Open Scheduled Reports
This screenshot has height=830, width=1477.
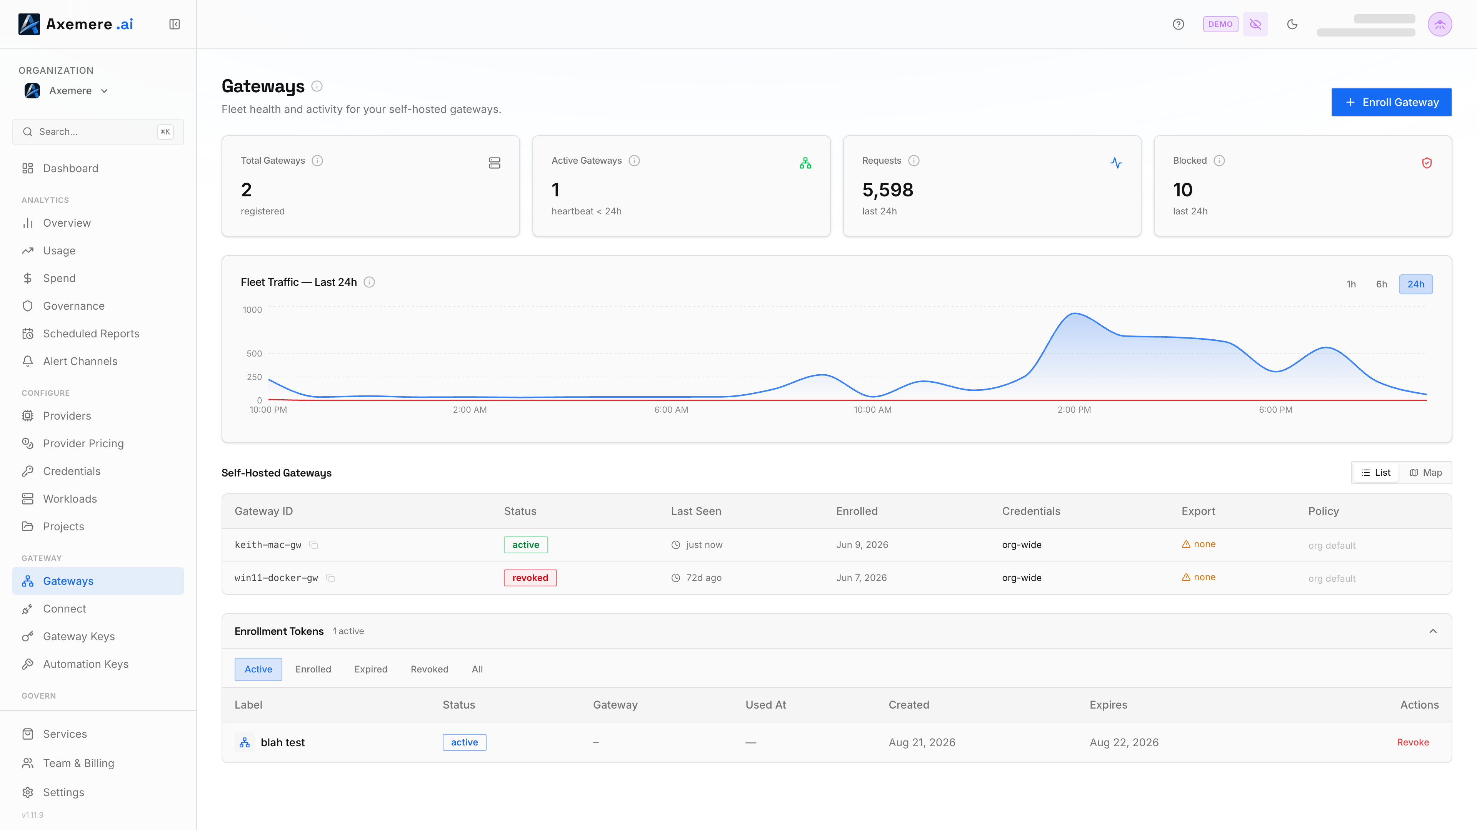[98, 334]
